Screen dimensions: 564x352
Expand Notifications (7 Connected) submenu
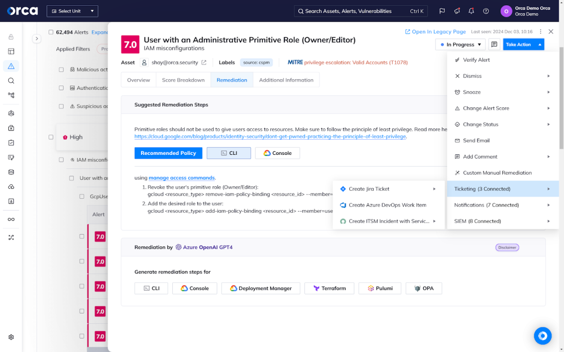pos(503,205)
